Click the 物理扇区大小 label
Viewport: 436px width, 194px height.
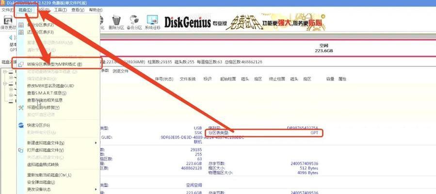tap(221, 173)
